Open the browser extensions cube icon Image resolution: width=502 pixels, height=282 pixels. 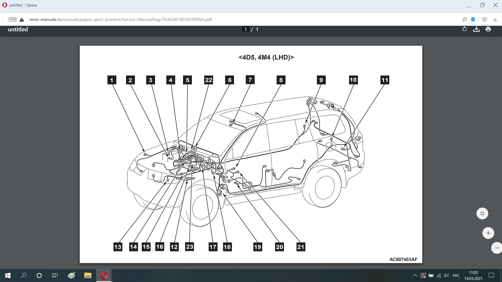click(x=484, y=19)
